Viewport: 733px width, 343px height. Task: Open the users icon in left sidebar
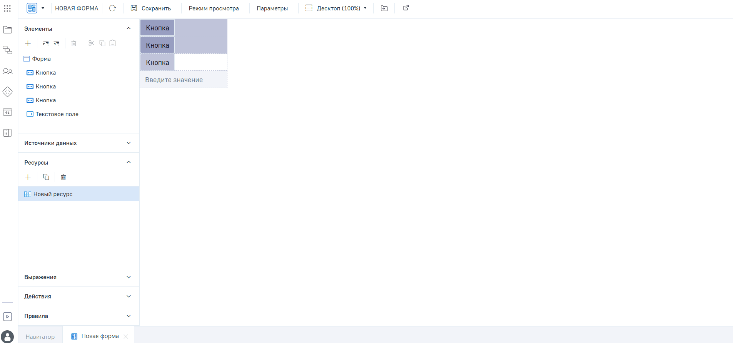pos(8,71)
